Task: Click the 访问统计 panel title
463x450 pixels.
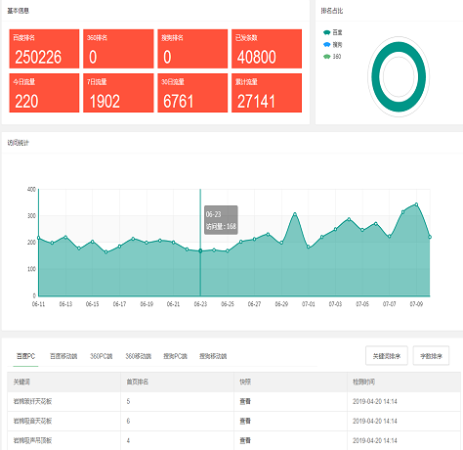Action: [19, 143]
